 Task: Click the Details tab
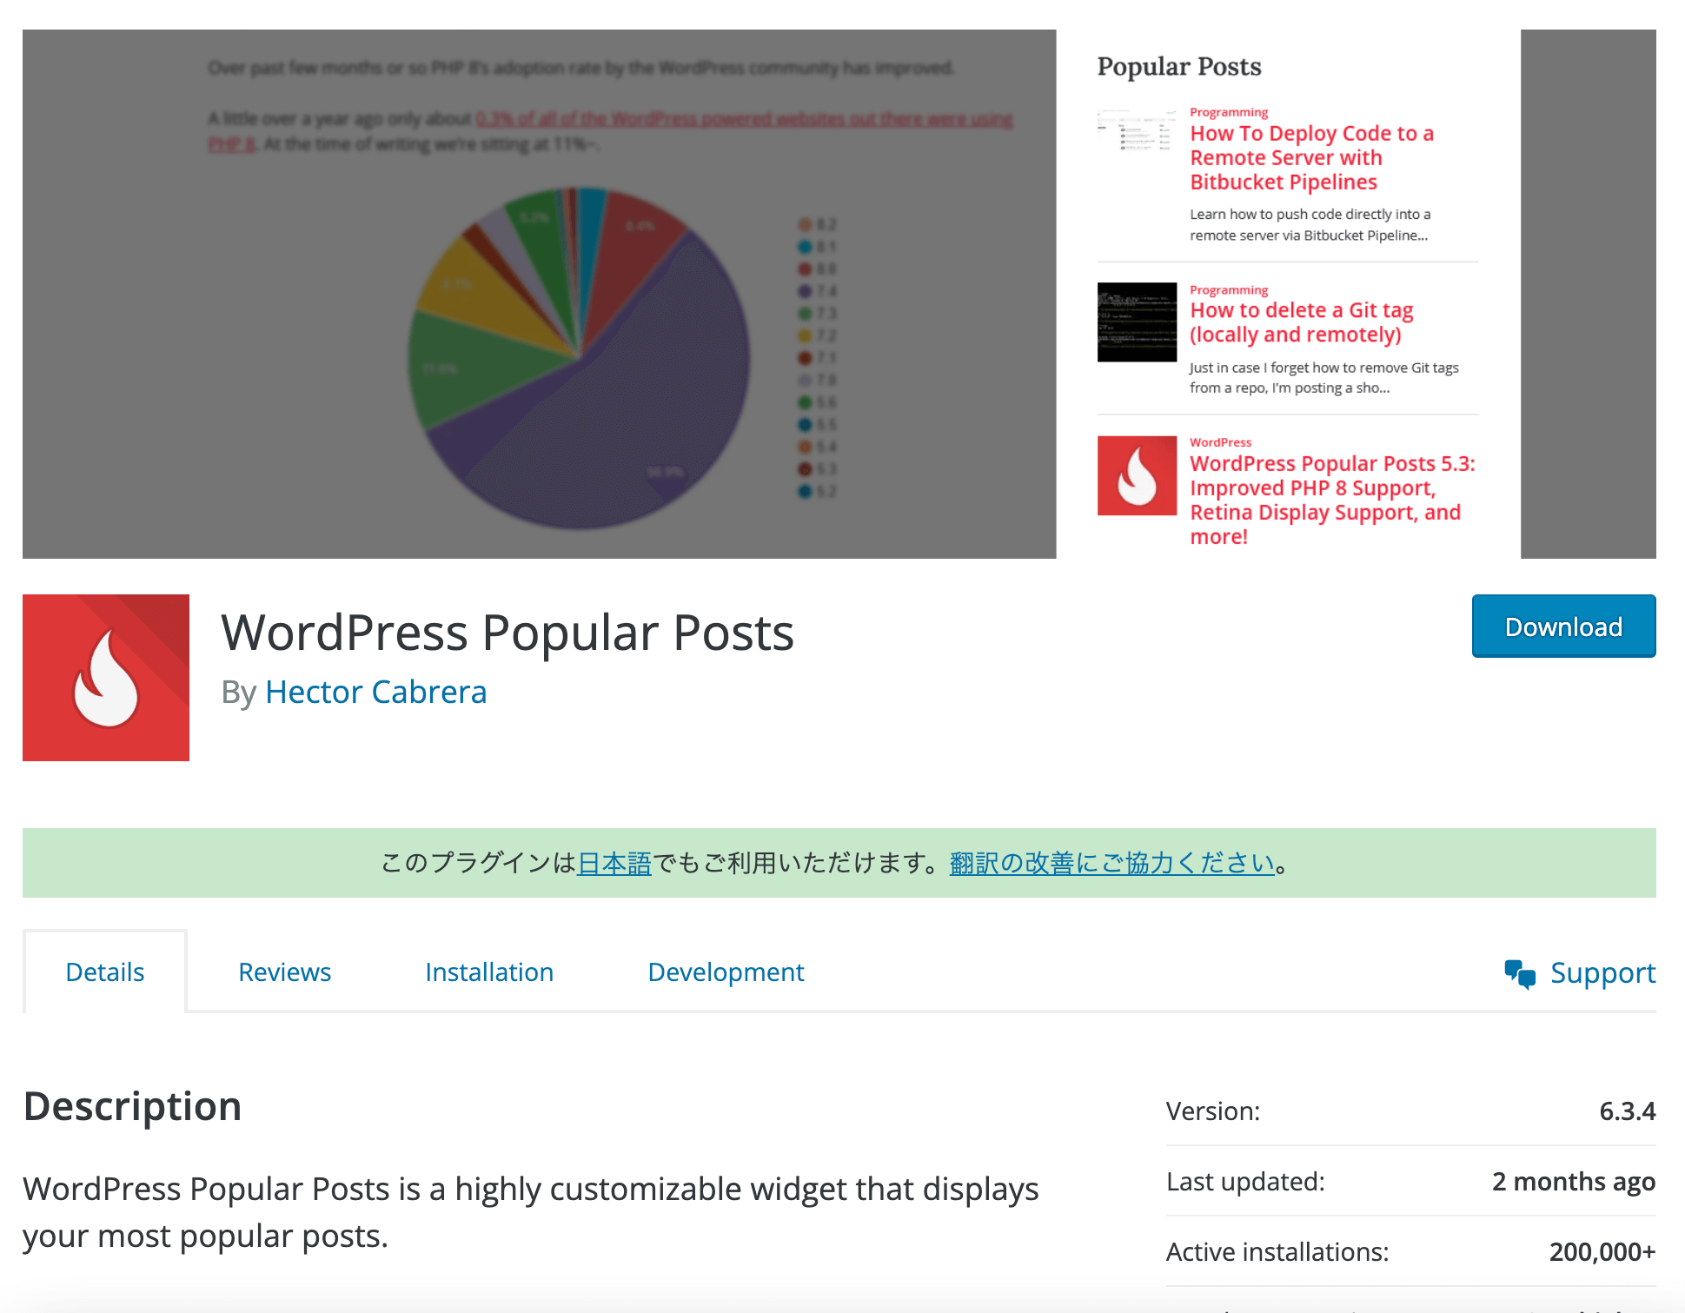pyautogui.click(x=105, y=971)
